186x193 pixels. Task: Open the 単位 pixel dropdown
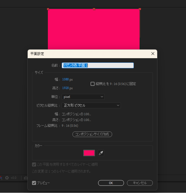coord(83,97)
